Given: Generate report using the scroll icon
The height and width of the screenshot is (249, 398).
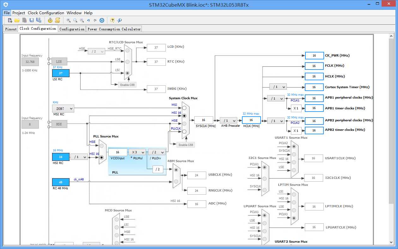Looking at the screenshot, I should pyautogui.click(x=57, y=20).
